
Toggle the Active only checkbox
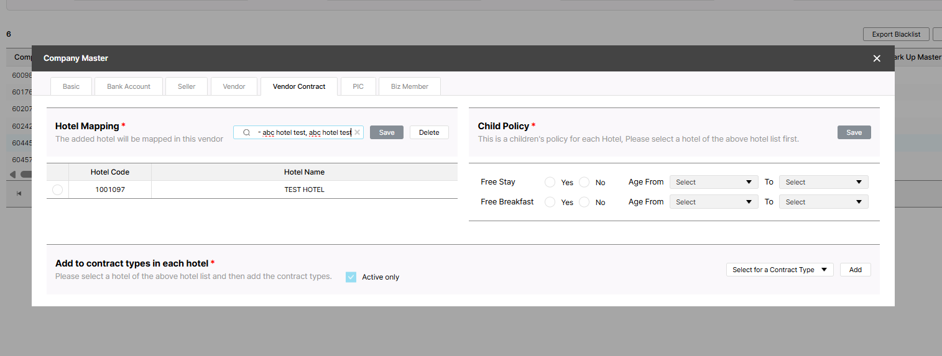pos(351,277)
